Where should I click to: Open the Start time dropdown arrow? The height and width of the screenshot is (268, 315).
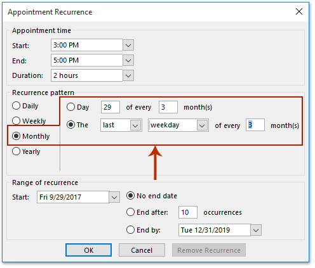[x=128, y=45]
